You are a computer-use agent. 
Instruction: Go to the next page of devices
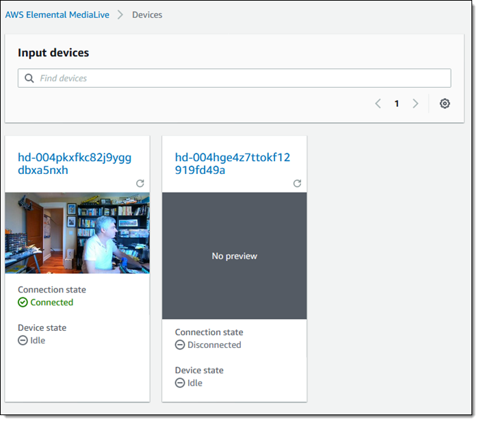tap(415, 103)
